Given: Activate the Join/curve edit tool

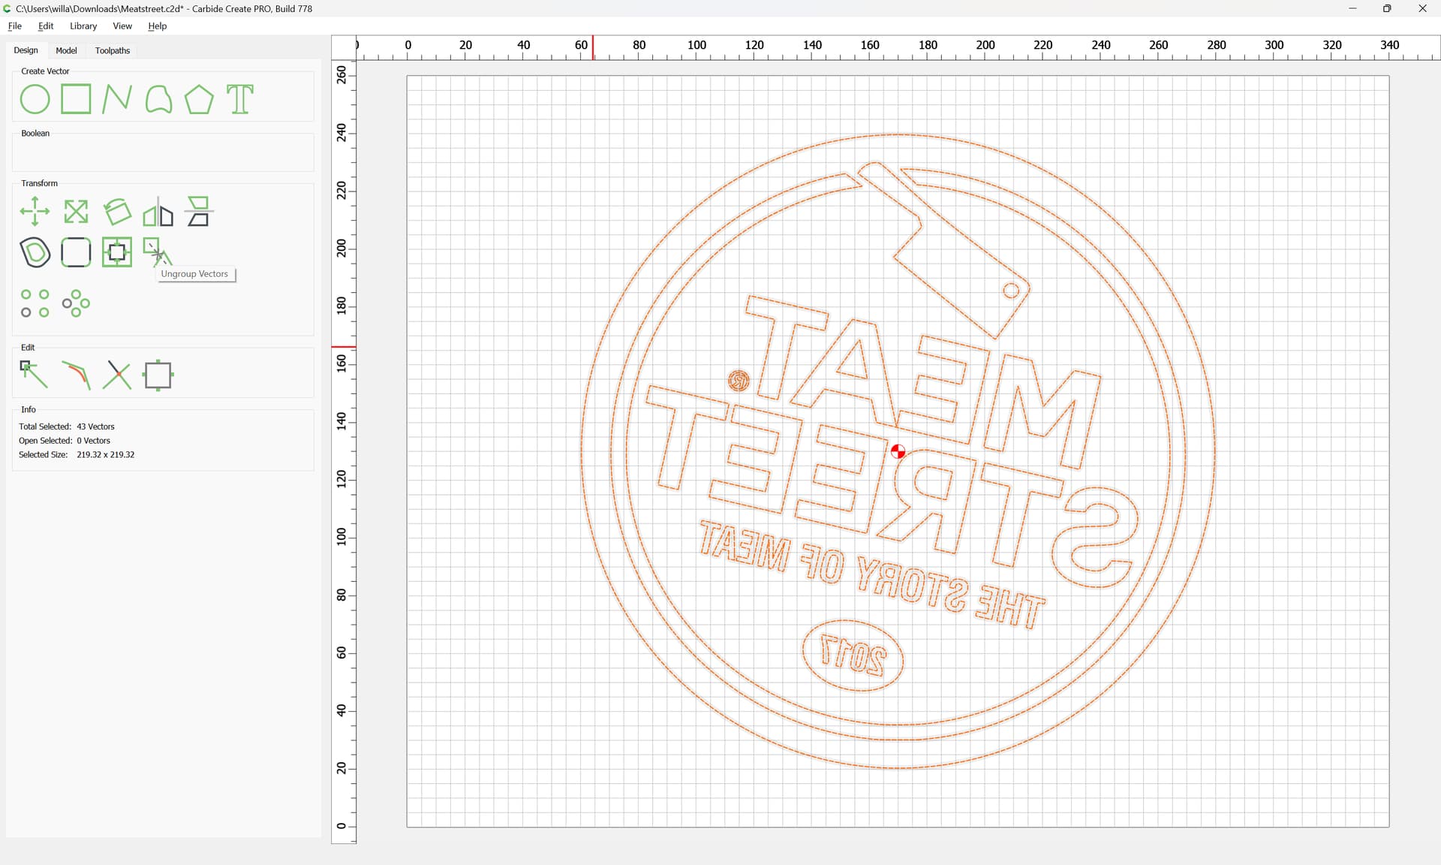Looking at the screenshot, I should pos(76,375).
